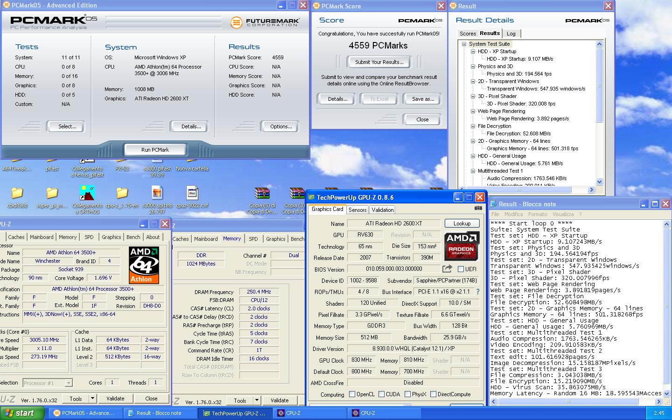Screen dimensions: 672x420
Task: Click the PCMark Score window title icon
Action: tap(316, 6)
